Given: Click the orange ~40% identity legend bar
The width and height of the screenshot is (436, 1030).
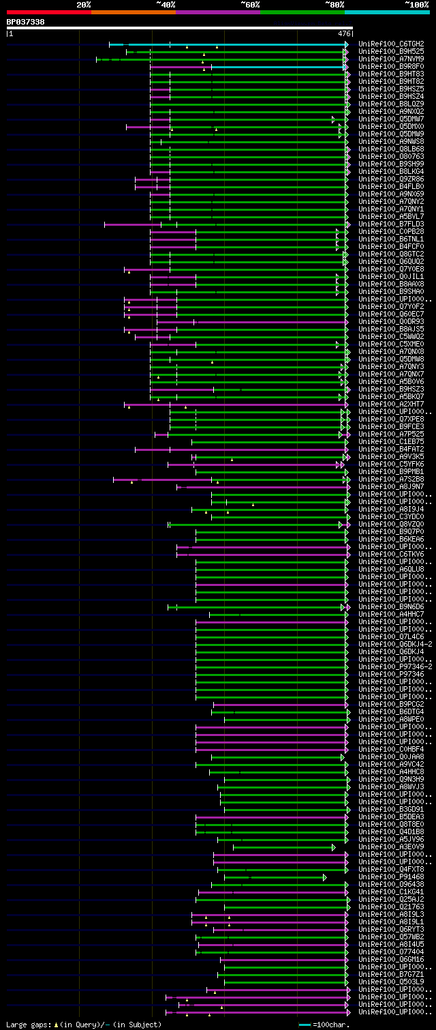Looking at the screenshot, I should pyautogui.click(x=133, y=12).
